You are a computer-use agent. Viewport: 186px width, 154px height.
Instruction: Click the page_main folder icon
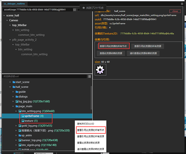click(17, 106)
